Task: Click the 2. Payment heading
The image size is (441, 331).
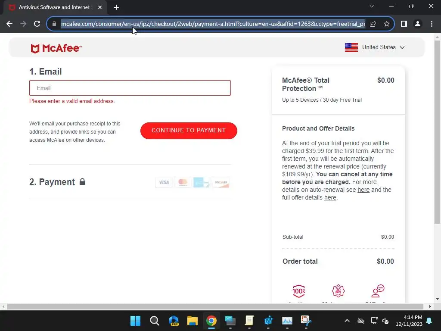Action: pyautogui.click(x=52, y=182)
